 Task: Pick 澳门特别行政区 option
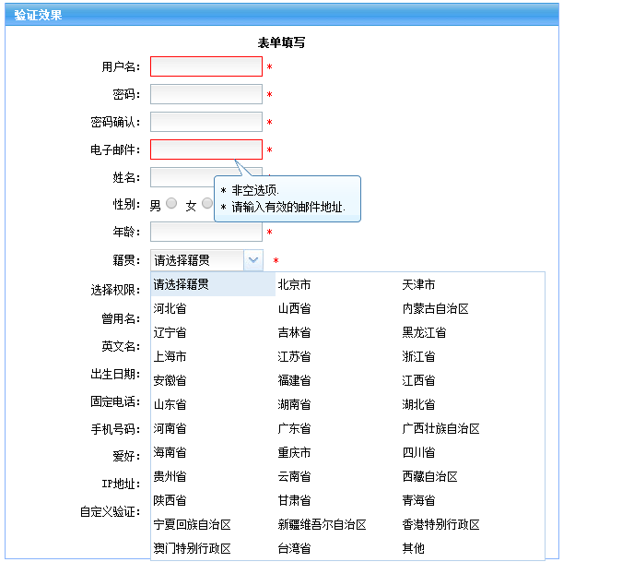click(x=192, y=548)
